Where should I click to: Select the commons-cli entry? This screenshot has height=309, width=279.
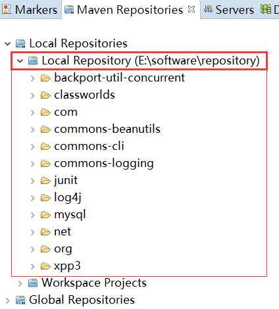pyautogui.click(x=89, y=146)
